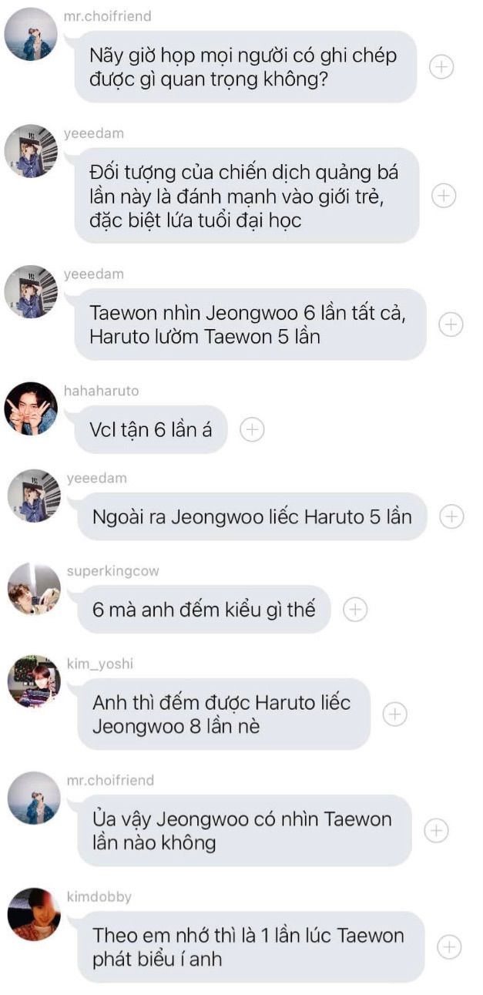The width and height of the screenshot is (483, 995).
Task: Select bubble 'Anh thì đếm được Haruto liếc'
Action: click(223, 714)
